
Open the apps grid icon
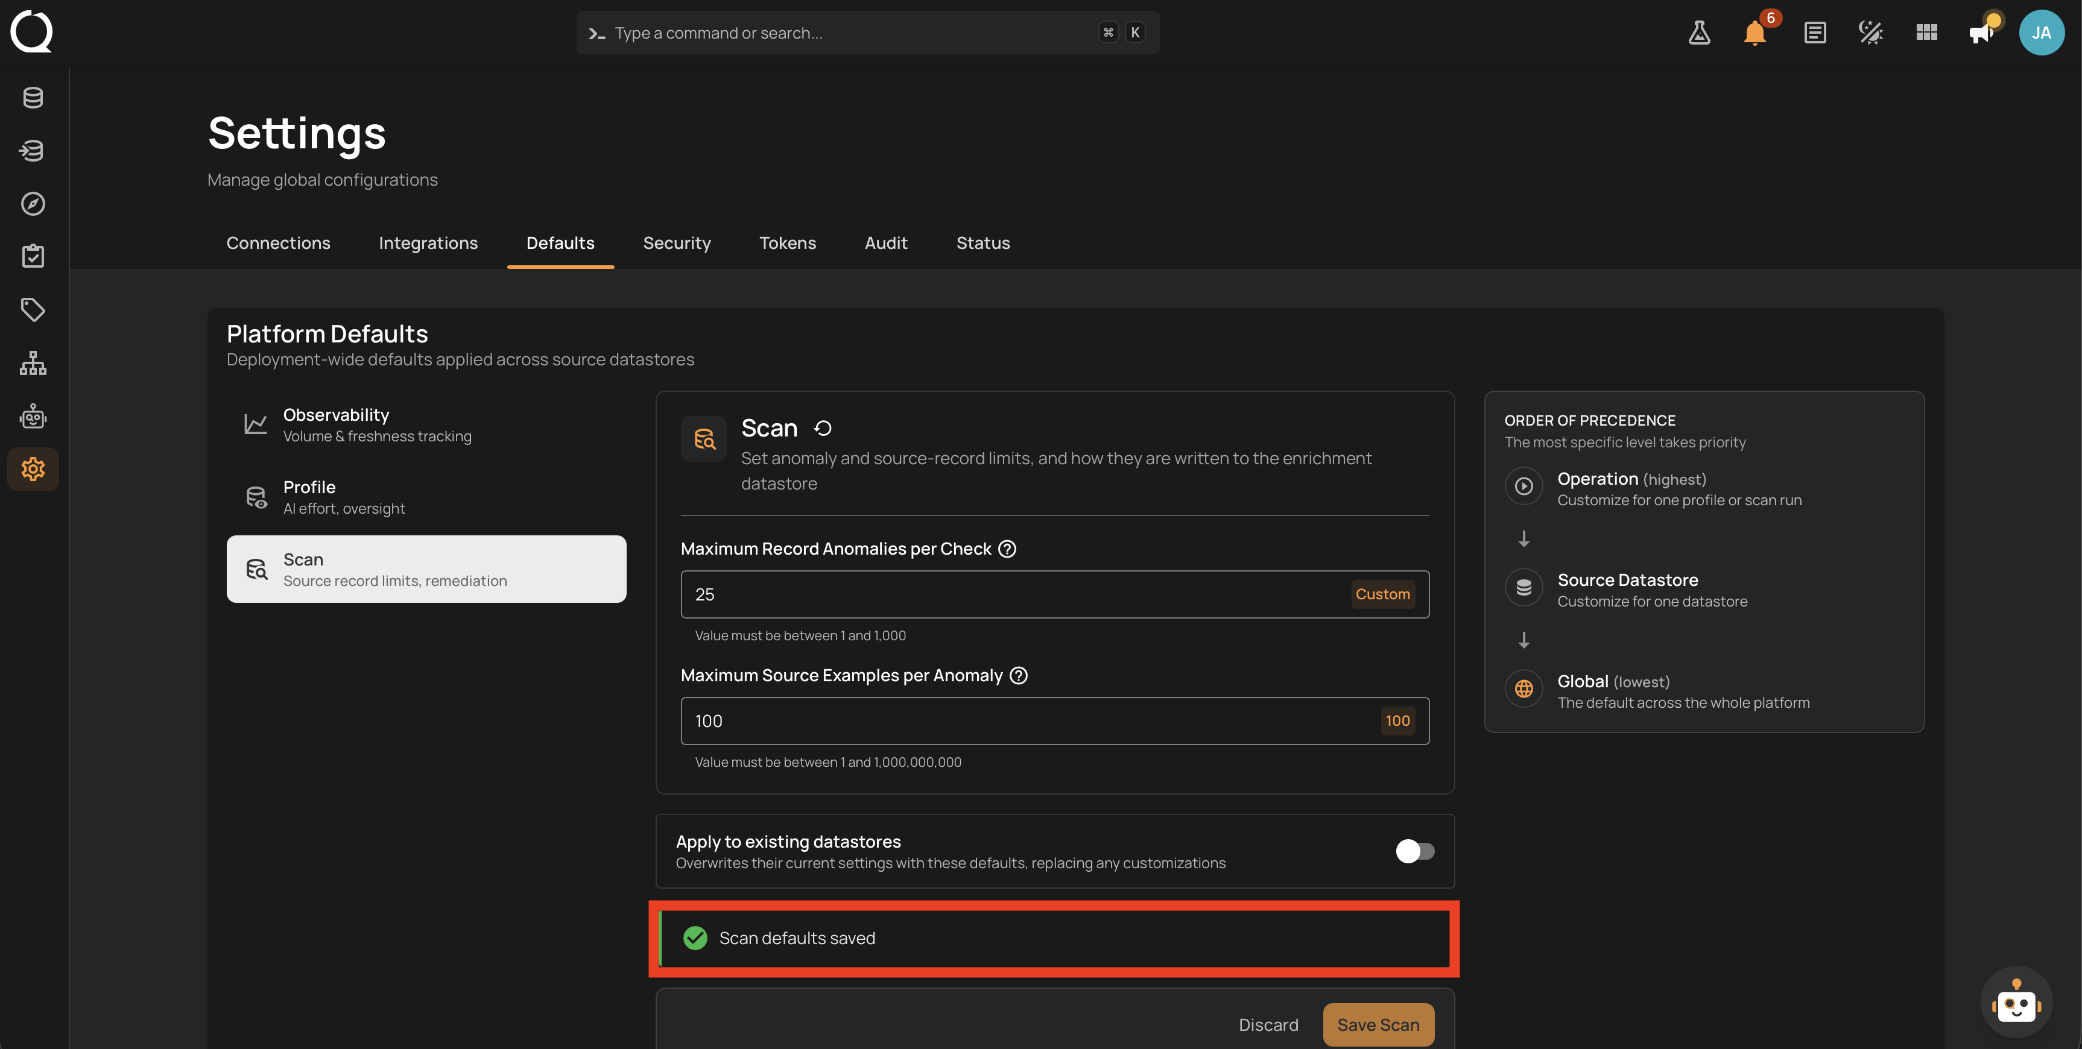(1927, 33)
